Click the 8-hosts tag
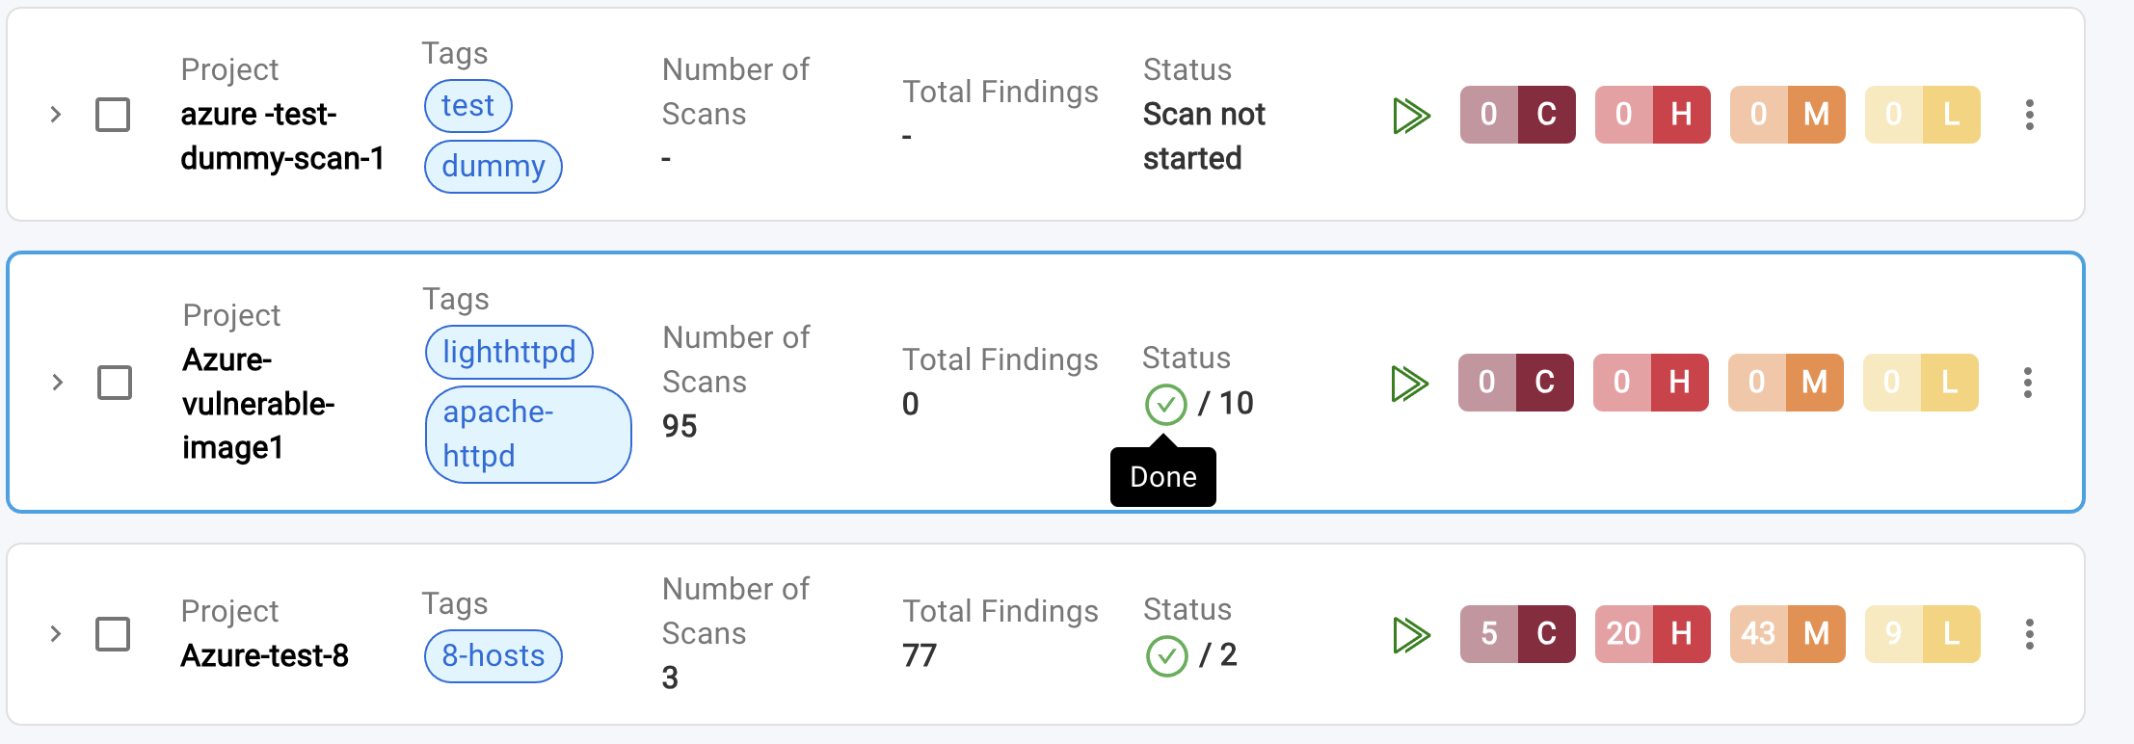This screenshot has height=744, width=2134. [x=493, y=656]
